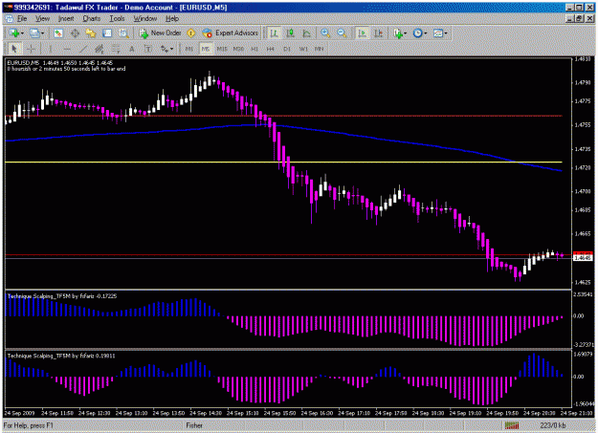Image resolution: width=598 pixels, height=433 pixels.
Task: Switch chart to W1 timeframe
Action: (303, 49)
